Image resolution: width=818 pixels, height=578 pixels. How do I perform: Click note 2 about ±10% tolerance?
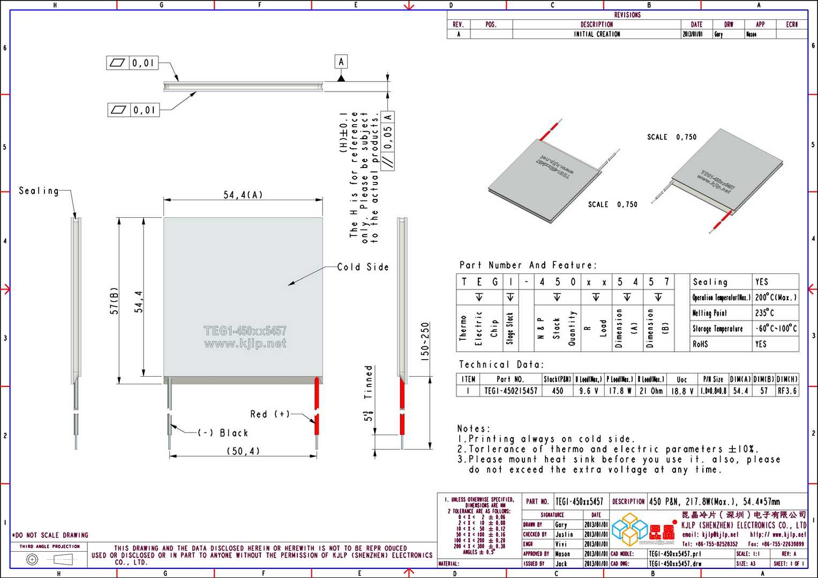(x=608, y=450)
